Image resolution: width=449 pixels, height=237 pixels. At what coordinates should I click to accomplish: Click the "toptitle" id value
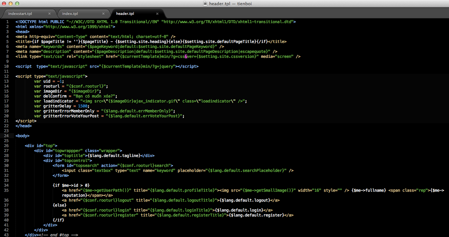pyautogui.click(x=73, y=156)
